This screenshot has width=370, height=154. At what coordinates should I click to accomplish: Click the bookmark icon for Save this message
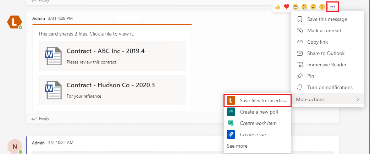(300, 19)
